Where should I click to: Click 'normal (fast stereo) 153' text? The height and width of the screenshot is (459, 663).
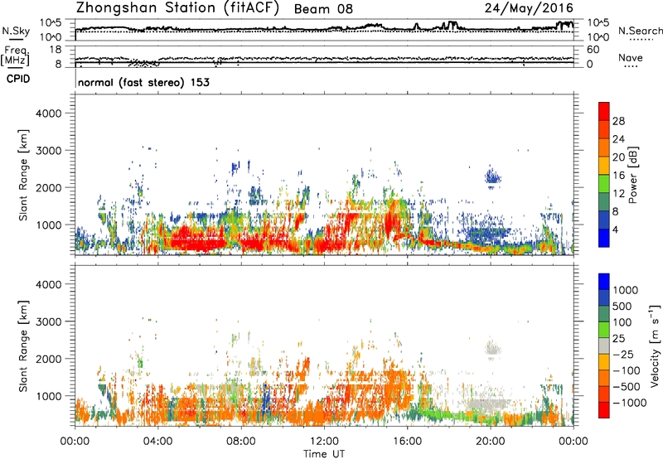click(143, 82)
